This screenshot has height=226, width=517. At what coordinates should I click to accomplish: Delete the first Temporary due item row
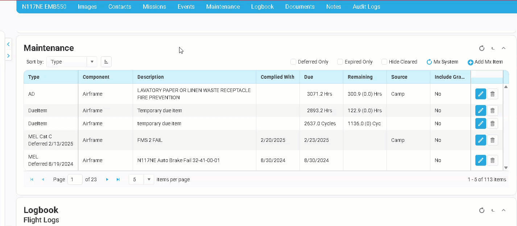492,110
